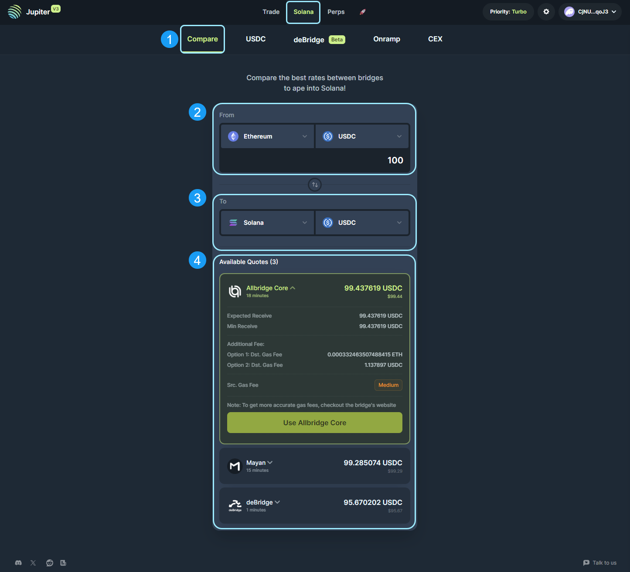Click the Priority: Turbo button
The width and height of the screenshot is (630, 572).
[508, 12]
